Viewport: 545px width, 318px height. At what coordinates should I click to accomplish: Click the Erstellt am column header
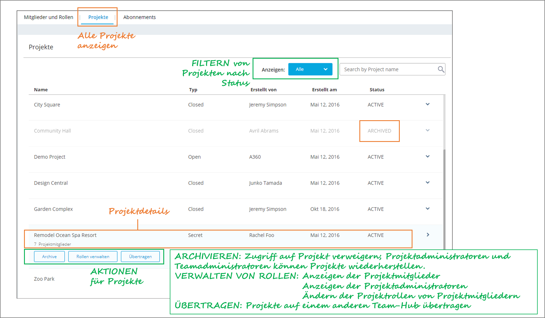(324, 90)
